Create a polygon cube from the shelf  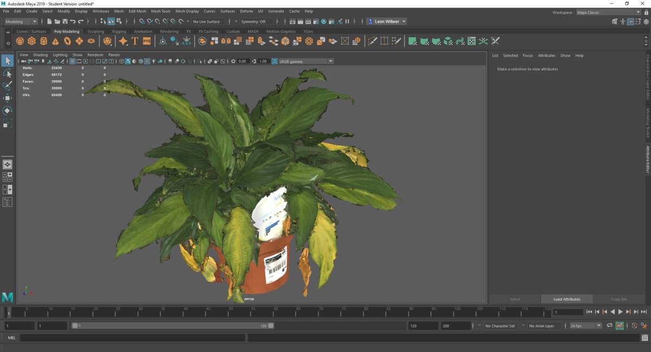point(32,41)
